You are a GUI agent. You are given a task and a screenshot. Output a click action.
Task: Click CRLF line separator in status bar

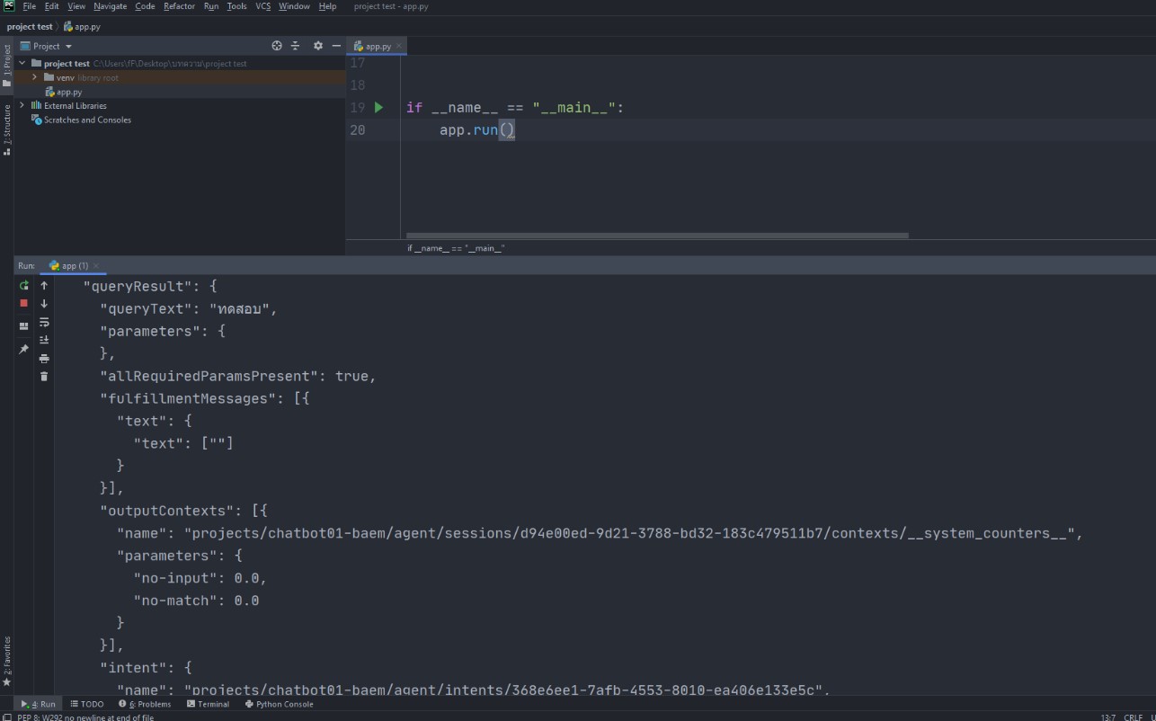[1133, 717]
